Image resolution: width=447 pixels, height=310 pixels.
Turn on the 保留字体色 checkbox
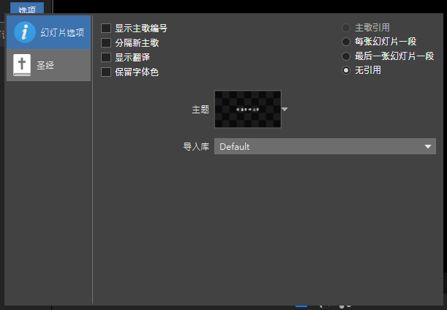point(107,72)
